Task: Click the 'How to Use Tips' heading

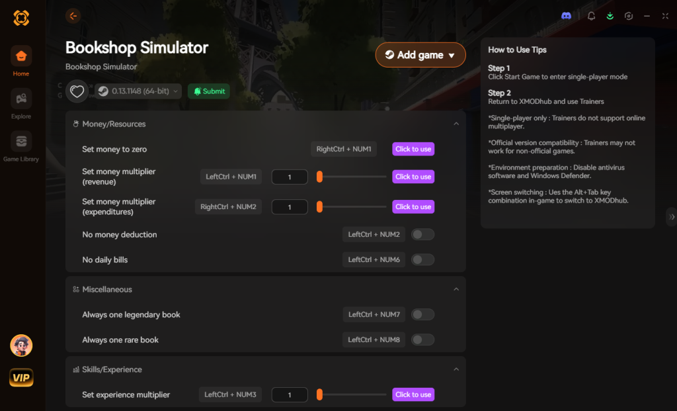Action: [x=517, y=50]
